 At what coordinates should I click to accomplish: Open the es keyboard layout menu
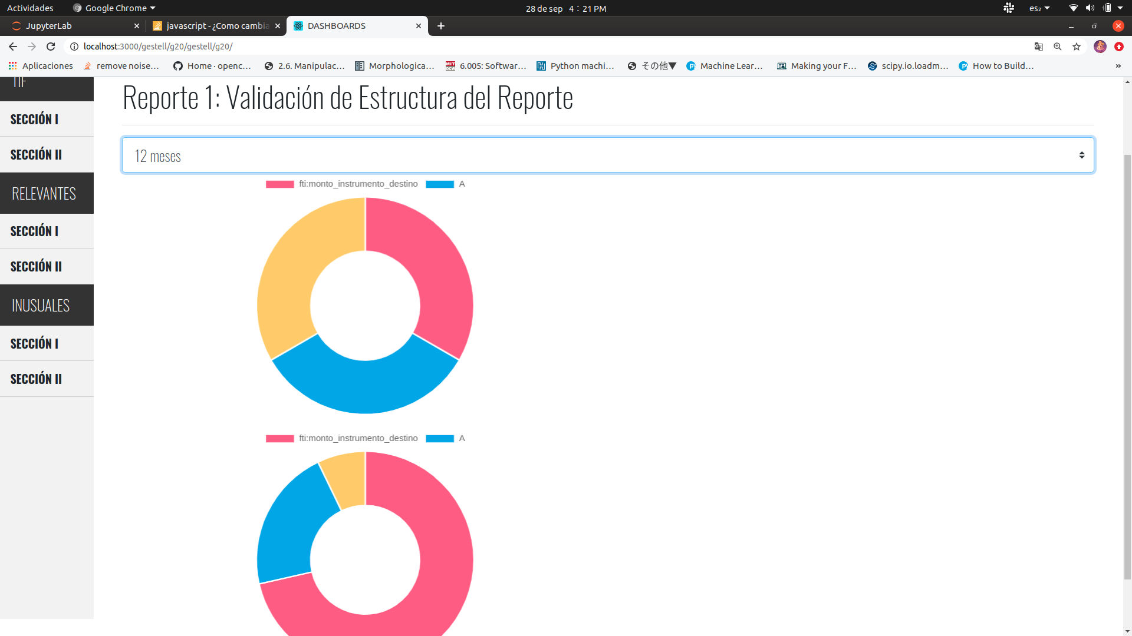[1039, 8]
